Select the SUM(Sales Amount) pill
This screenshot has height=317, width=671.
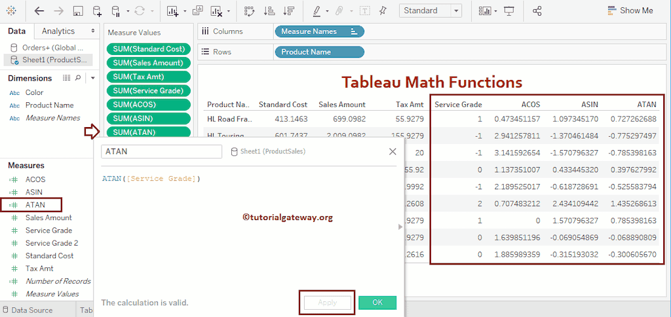[149, 63]
